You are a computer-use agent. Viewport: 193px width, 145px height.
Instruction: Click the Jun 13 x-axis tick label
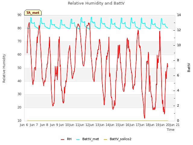(94, 125)
